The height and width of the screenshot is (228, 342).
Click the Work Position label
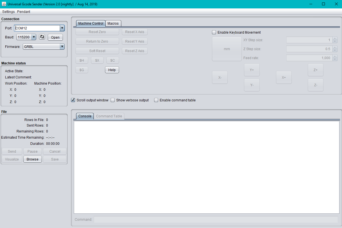tap(16, 83)
